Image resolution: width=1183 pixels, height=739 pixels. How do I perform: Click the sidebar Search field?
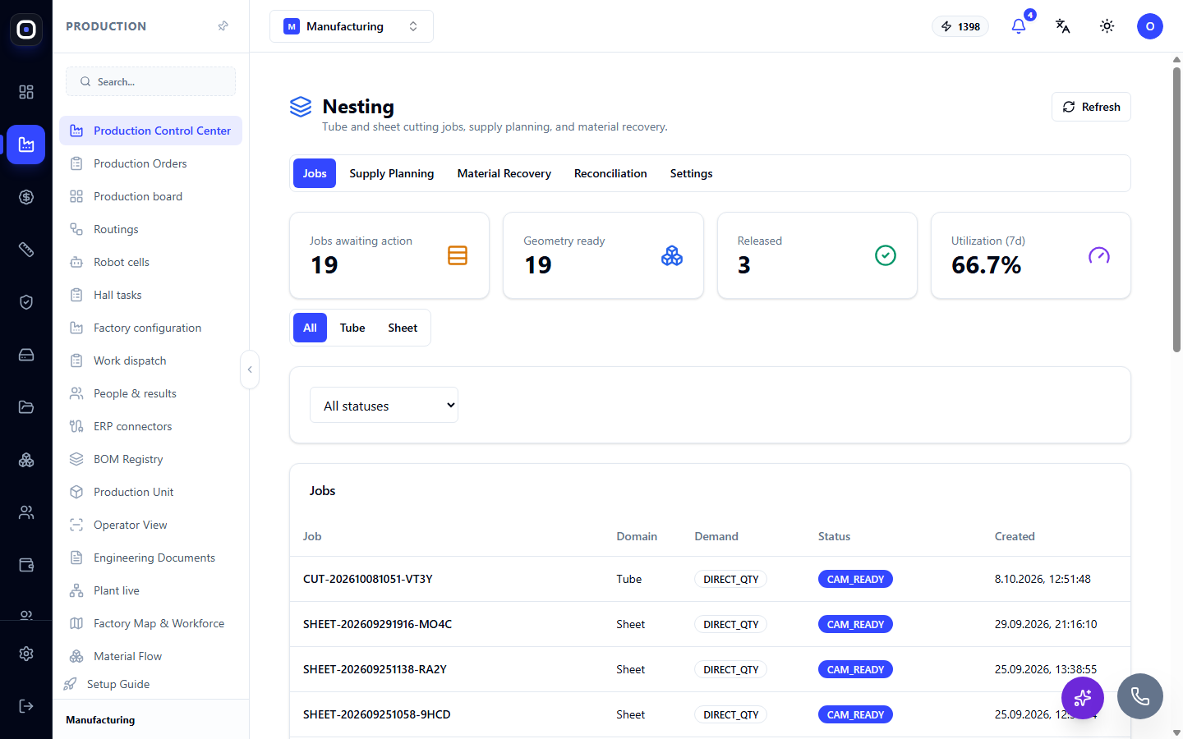point(150,81)
